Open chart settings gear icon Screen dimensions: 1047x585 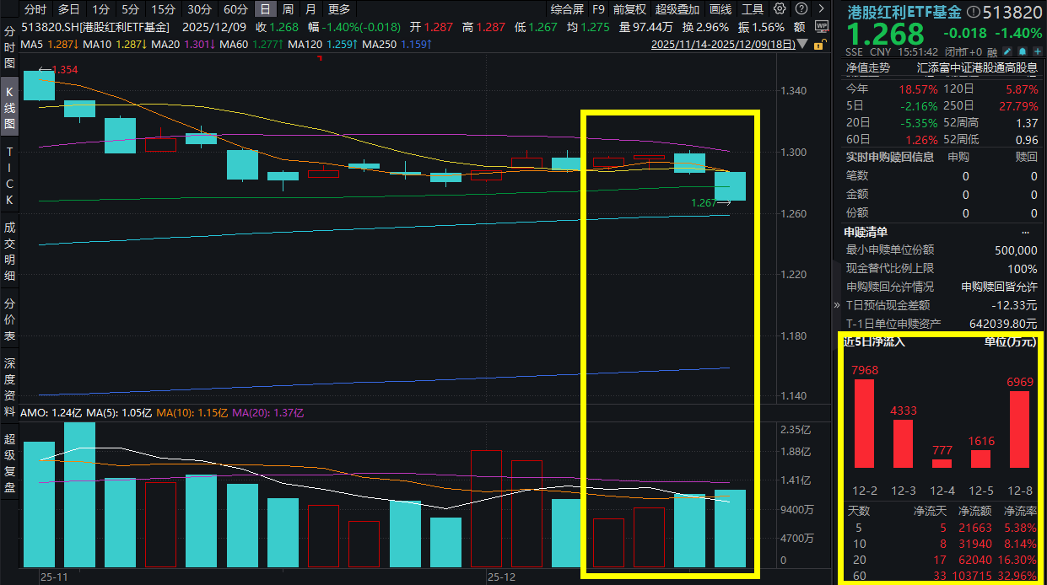779,9
